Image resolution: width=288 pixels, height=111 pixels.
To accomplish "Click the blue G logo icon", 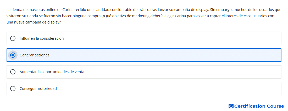I will click(x=231, y=106).
